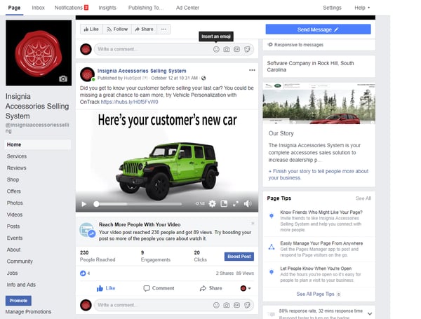Click the Follow button
The width and height of the screenshot is (421, 319).
117,29
